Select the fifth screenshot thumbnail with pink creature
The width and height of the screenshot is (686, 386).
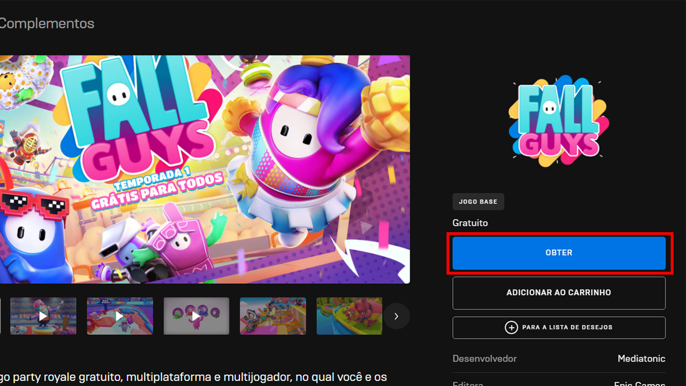pyautogui.click(x=349, y=316)
